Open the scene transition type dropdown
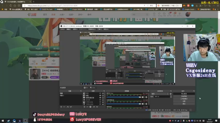 point(160,94)
